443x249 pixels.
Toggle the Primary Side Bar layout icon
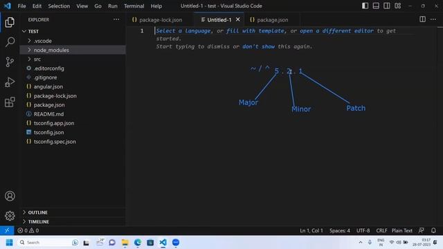[365, 6]
